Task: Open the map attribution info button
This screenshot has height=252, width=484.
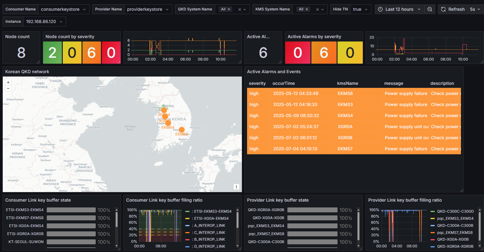Action: point(236,187)
